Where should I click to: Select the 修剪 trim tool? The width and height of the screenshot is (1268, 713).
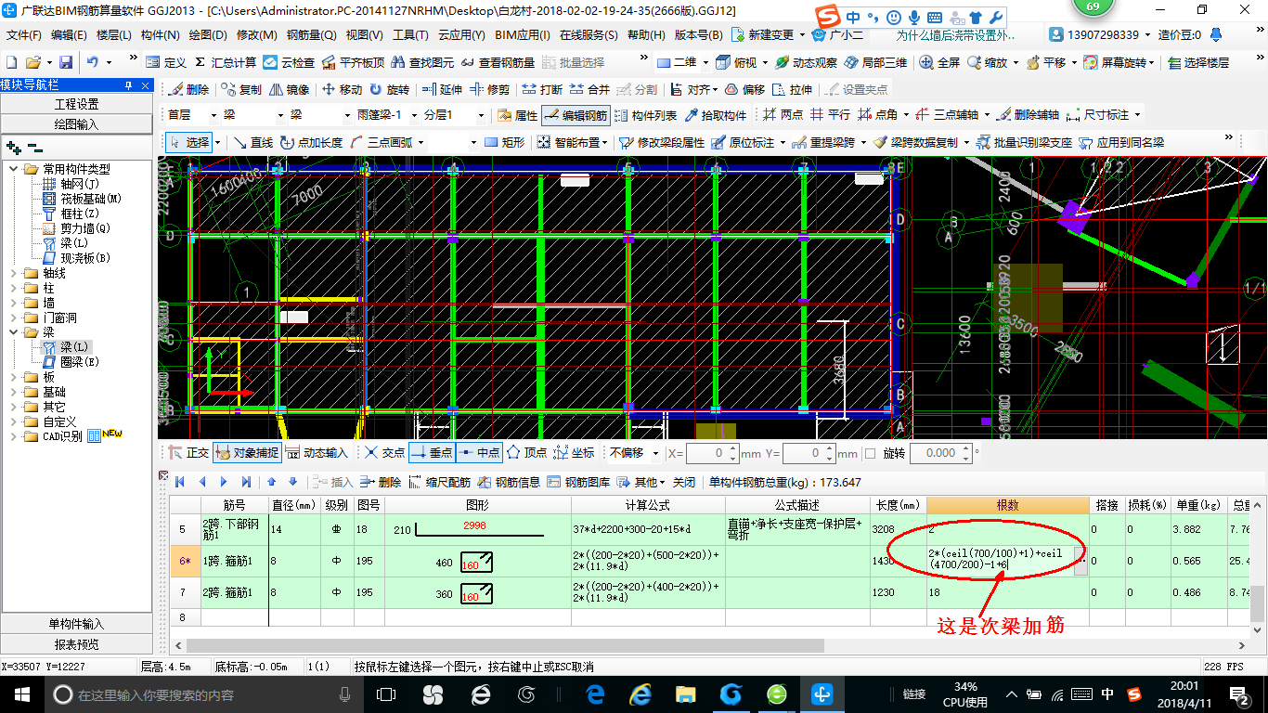(x=489, y=89)
